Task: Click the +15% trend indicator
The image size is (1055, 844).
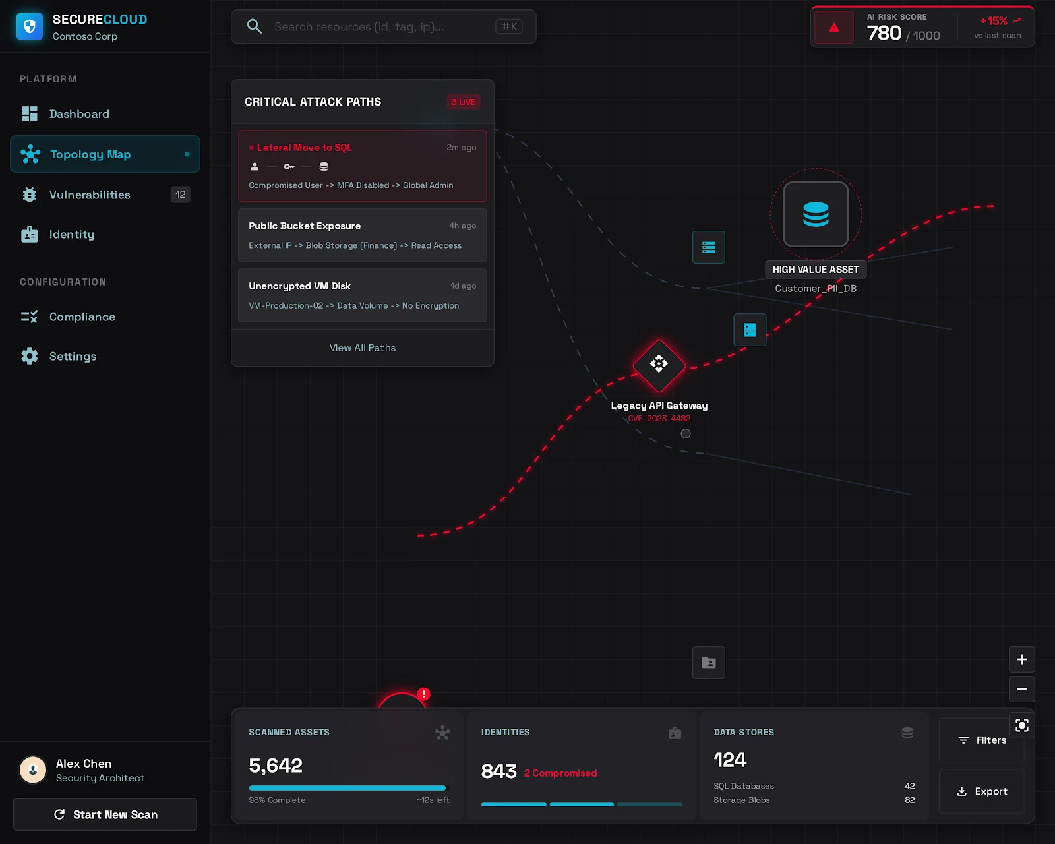Action: tap(1000, 21)
